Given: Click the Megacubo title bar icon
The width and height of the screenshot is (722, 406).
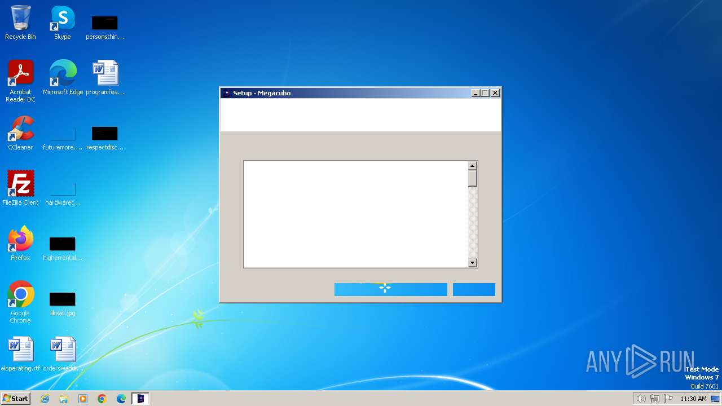Looking at the screenshot, I should point(227,93).
